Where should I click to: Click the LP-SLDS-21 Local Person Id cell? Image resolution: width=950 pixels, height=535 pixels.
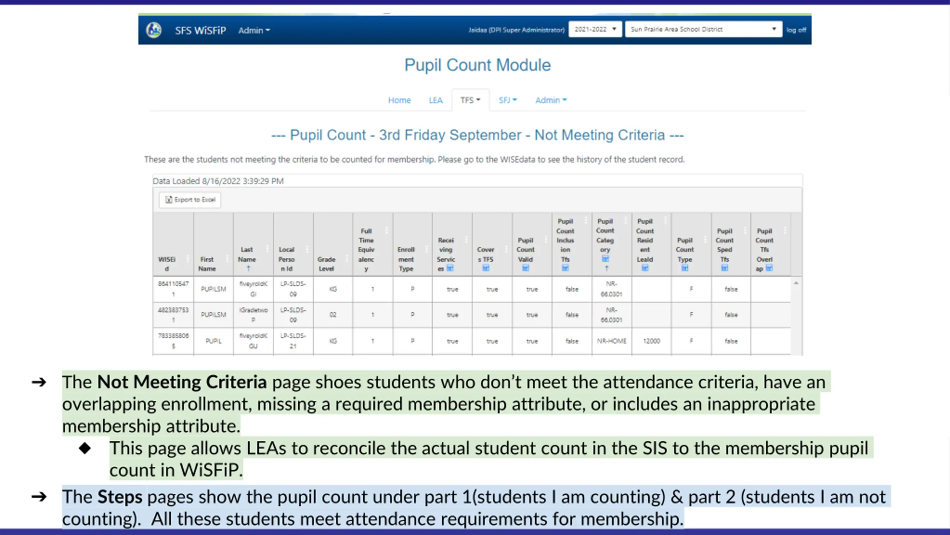point(293,341)
